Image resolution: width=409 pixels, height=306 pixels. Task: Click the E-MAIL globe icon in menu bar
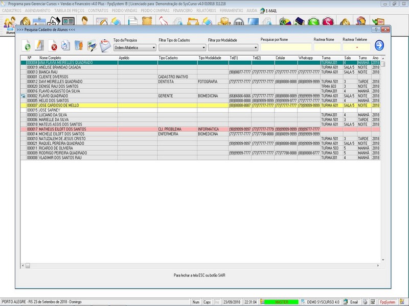coord(268,11)
